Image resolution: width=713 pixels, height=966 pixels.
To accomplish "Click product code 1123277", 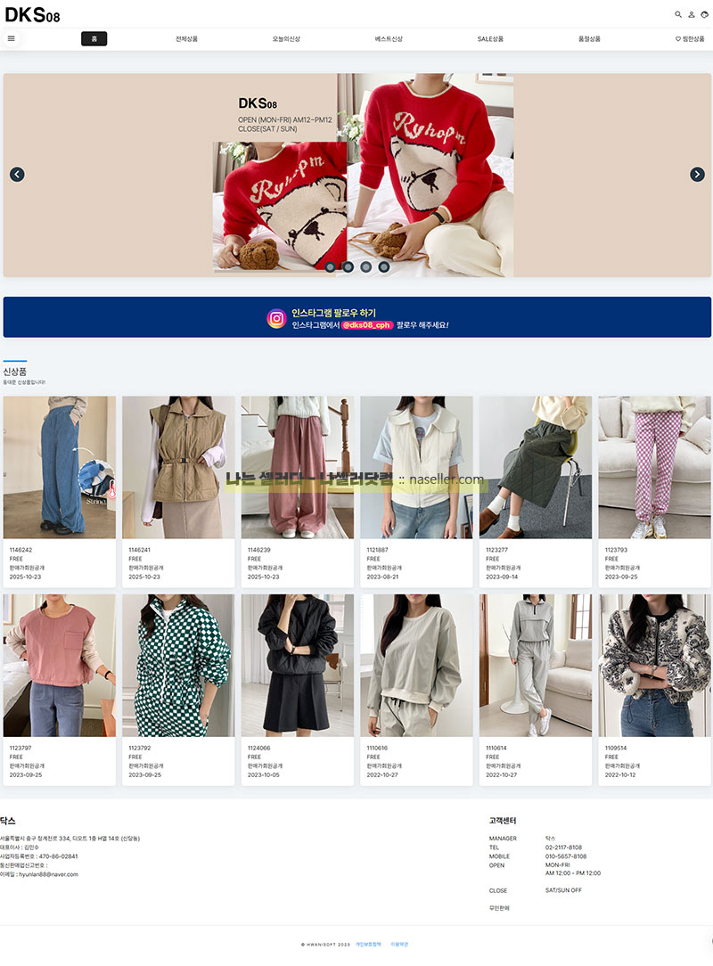I will point(496,550).
